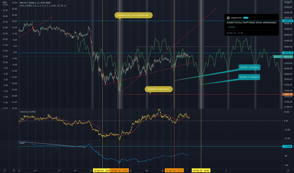Toggle the A auto-scale button at the bottom right
The height and width of the screenshot is (173, 294).
288,170
